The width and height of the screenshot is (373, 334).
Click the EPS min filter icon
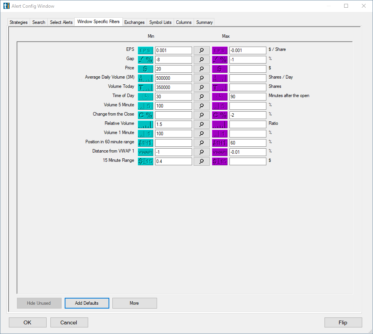tap(145, 50)
